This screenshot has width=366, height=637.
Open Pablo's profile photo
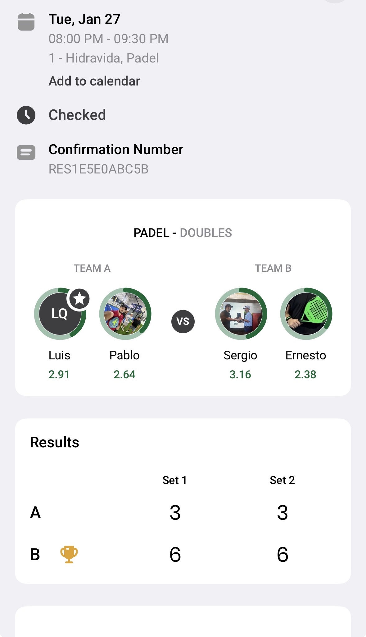[125, 314]
